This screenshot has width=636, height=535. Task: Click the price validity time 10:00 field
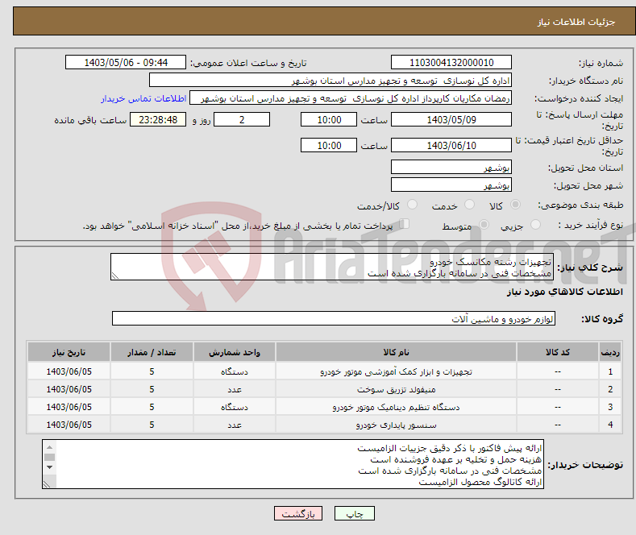(x=329, y=145)
